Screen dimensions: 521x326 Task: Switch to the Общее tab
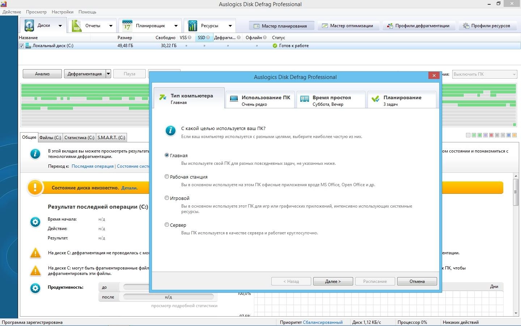pos(29,137)
